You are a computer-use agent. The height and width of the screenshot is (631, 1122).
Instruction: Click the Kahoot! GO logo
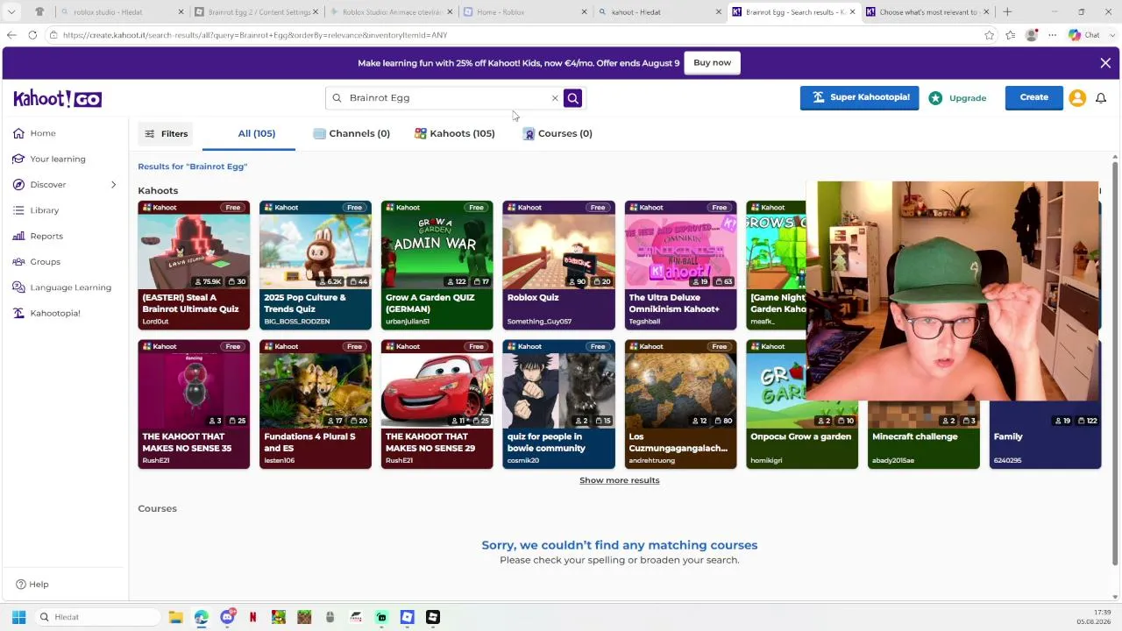pyautogui.click(x=58, y=98)
